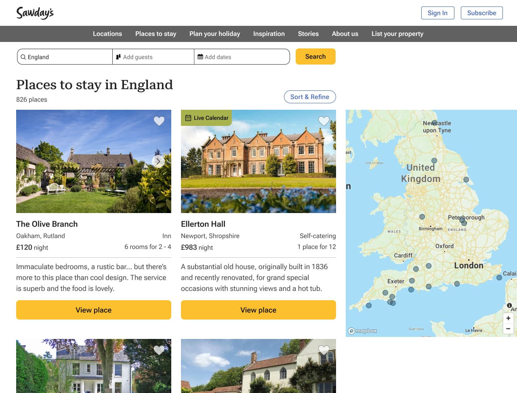Favorite Ellerton Hall with heart icon

click(x=324, y=121)
